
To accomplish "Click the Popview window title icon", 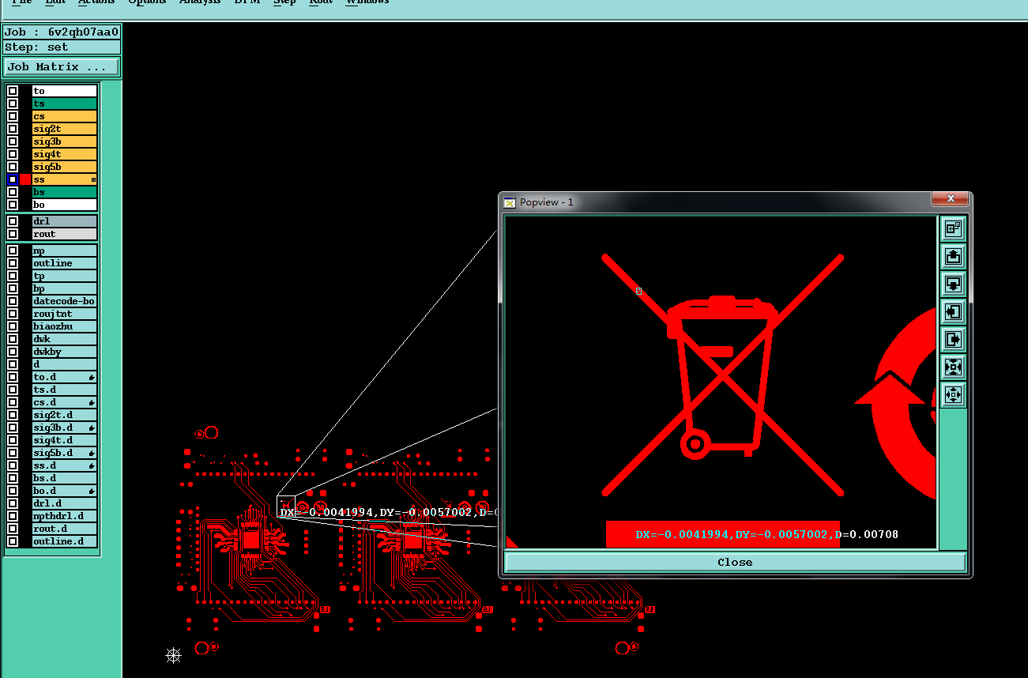I will 510,202.
